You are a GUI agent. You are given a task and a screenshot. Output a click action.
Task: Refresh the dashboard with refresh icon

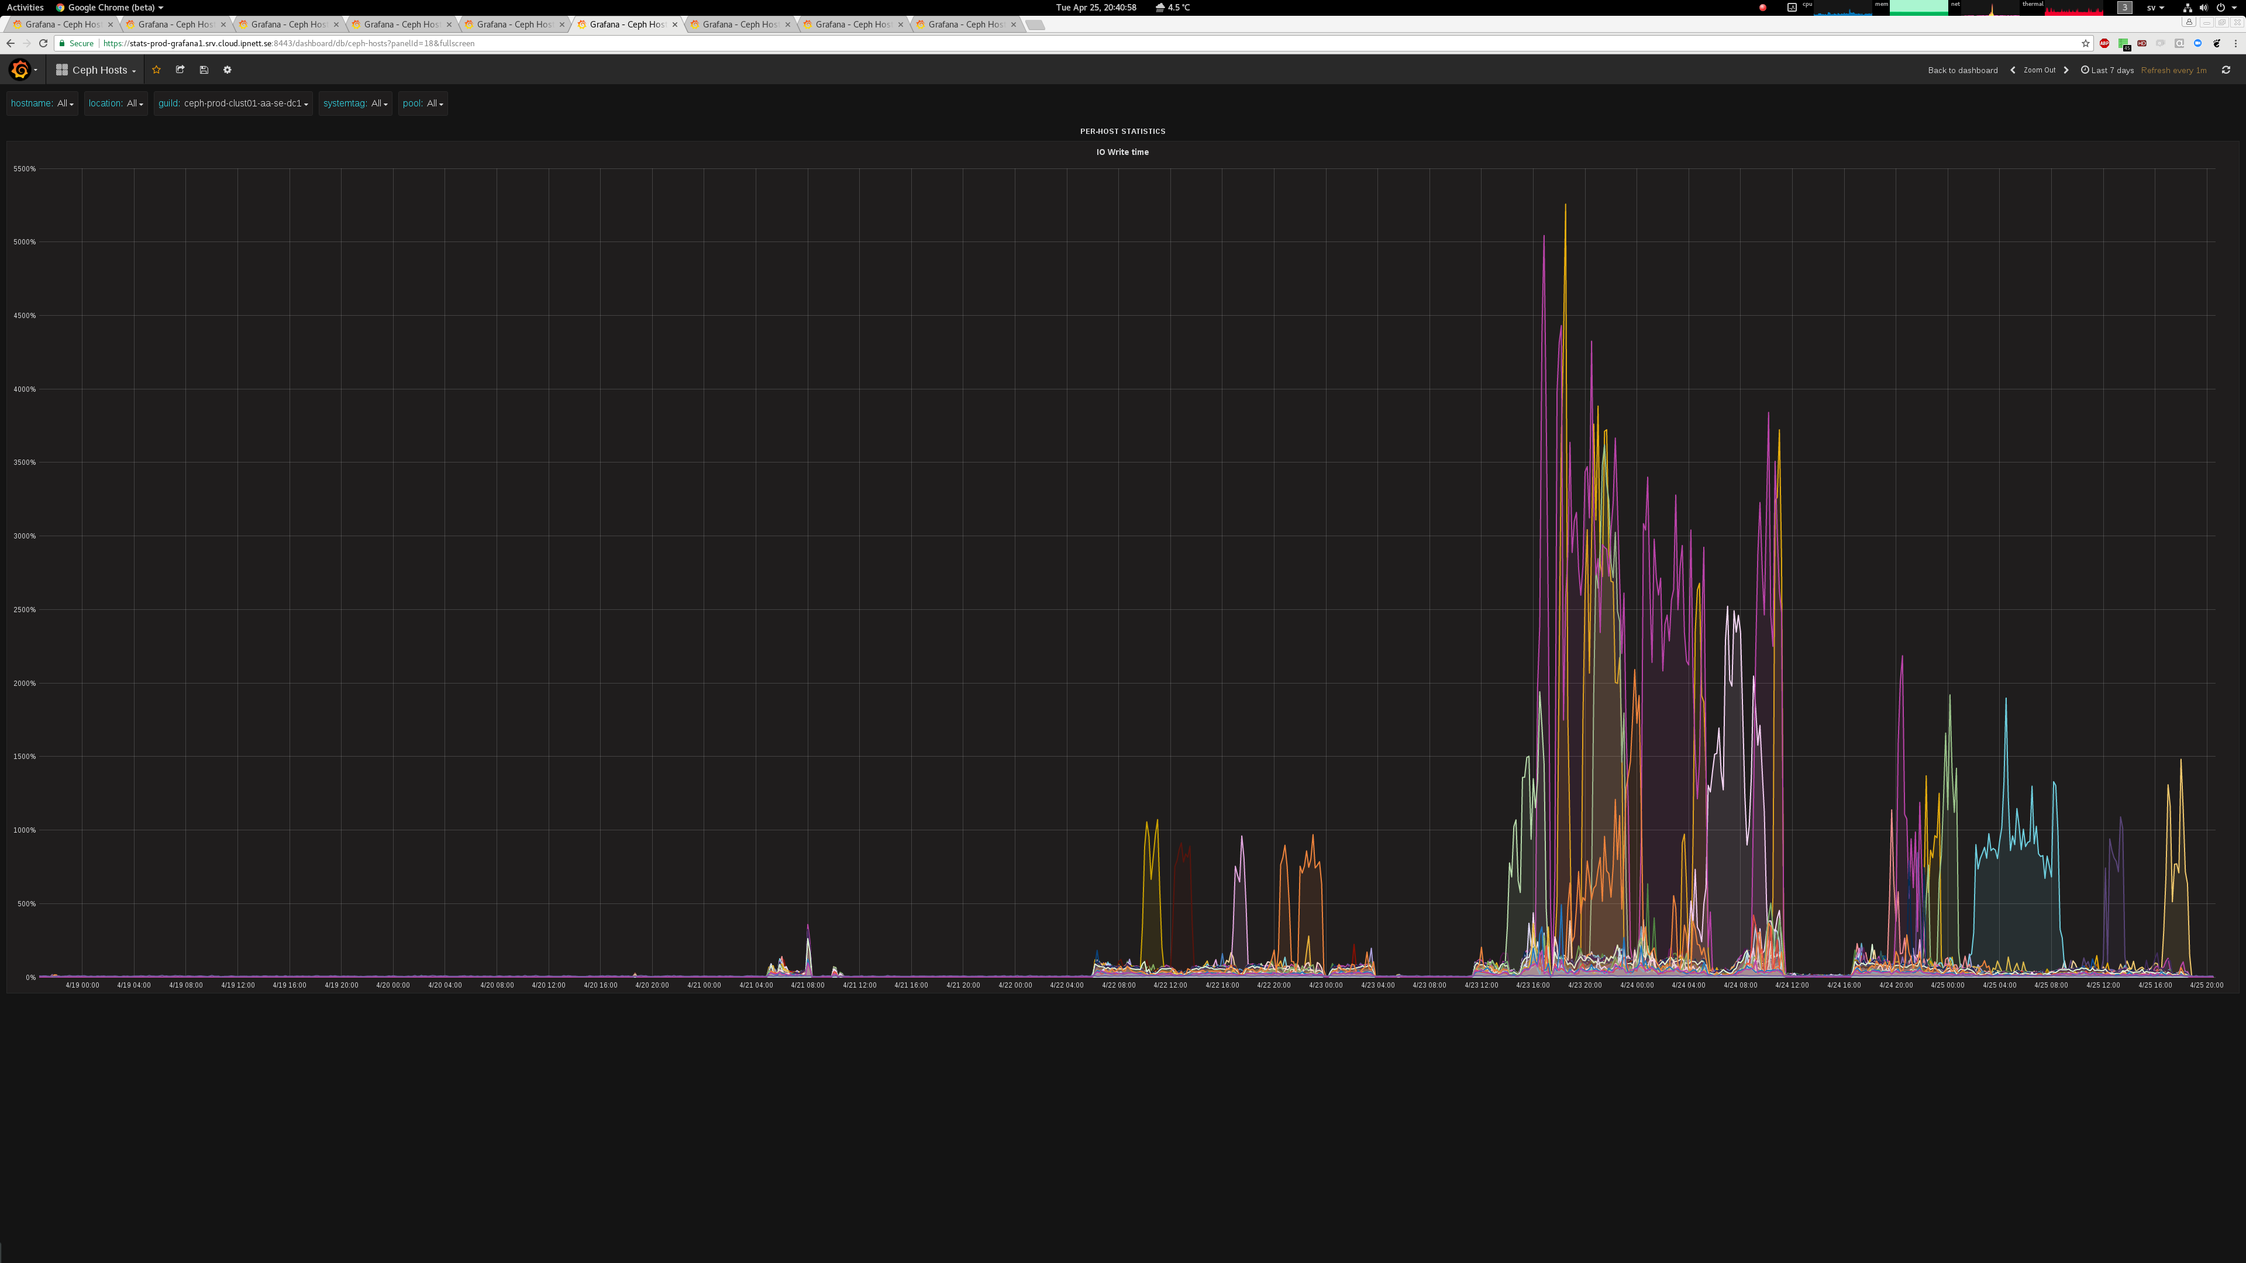click(2226, 70)
